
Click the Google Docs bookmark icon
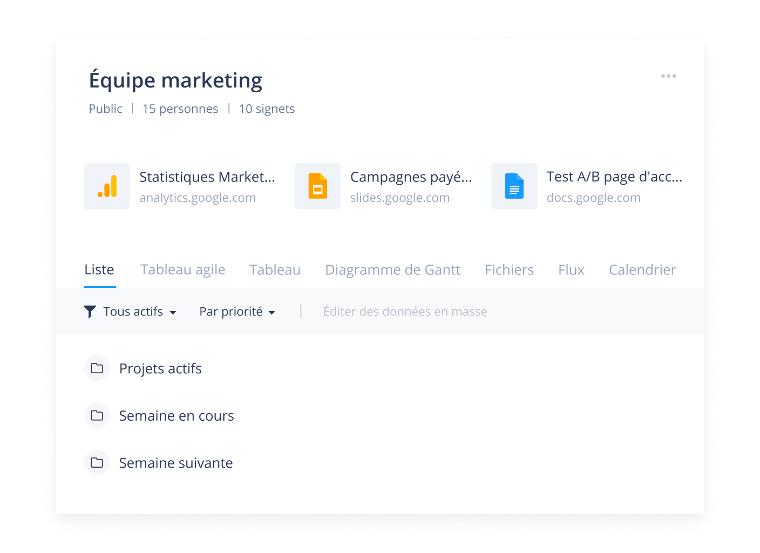click(x=514, y=186)
